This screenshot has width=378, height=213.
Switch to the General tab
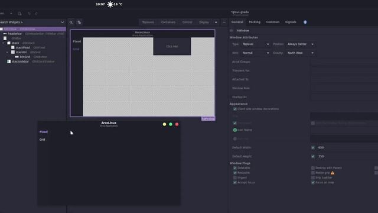point(237,22)
